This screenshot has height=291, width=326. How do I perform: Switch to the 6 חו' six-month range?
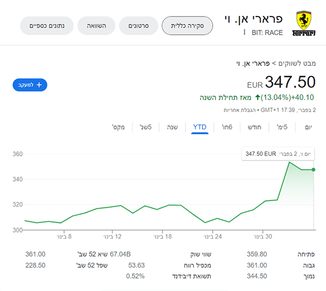[x=227, y=127]
